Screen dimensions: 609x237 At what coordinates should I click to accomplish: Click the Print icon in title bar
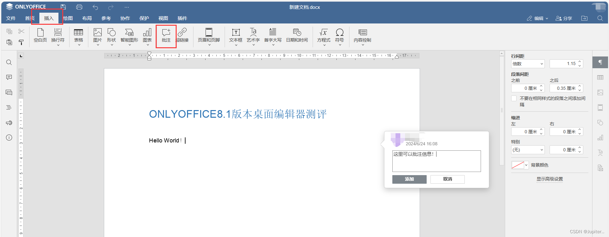pos(79,7)
